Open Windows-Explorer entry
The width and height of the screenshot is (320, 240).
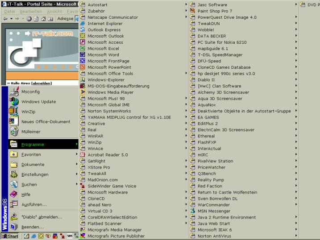[134, 80]
